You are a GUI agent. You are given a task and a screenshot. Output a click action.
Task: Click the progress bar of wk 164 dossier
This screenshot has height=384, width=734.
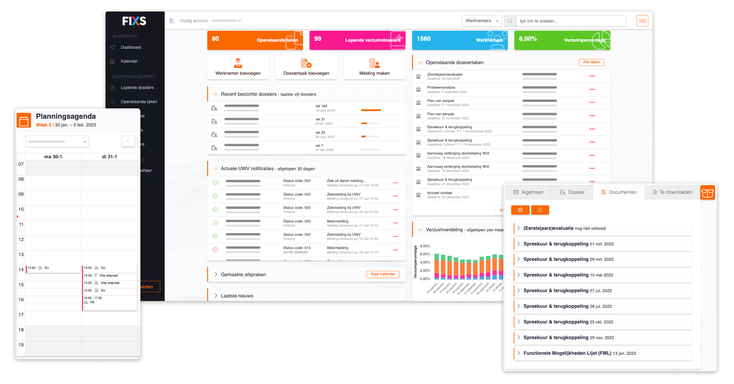371,110
